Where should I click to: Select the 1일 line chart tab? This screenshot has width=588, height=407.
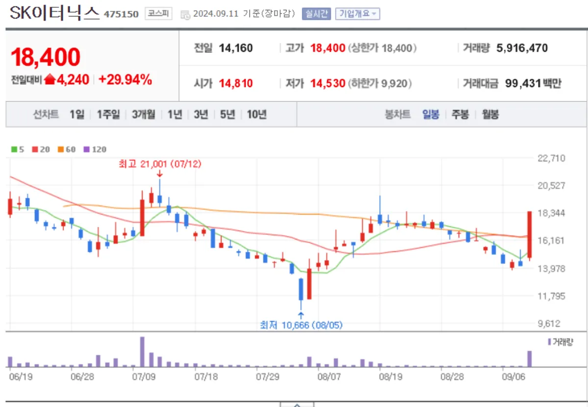tap(77, 115)
